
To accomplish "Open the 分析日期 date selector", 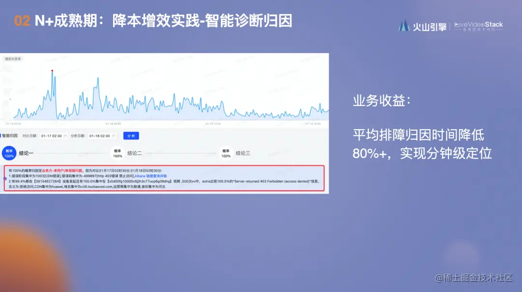I will click(x=100, y=136).
